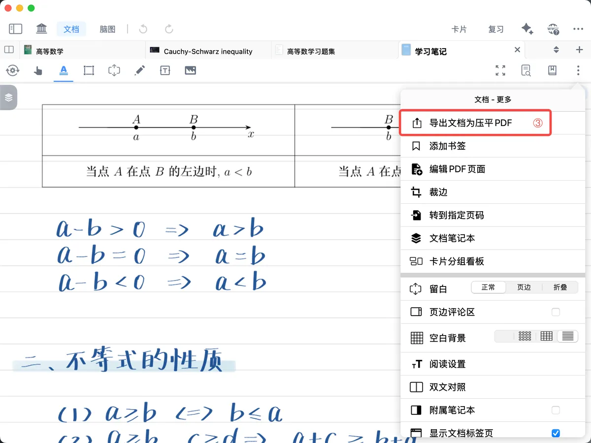The image size is (591, 443).
Task: Click the split view icon left of tabs
Action: pyautogui.click(x=9, y=50)
